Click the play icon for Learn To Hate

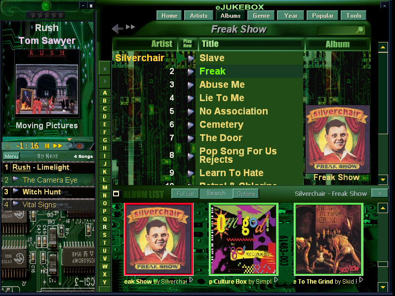pyautogui.click(x=191, y=173)
